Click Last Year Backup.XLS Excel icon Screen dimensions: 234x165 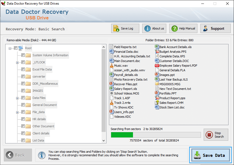[157, 79]
